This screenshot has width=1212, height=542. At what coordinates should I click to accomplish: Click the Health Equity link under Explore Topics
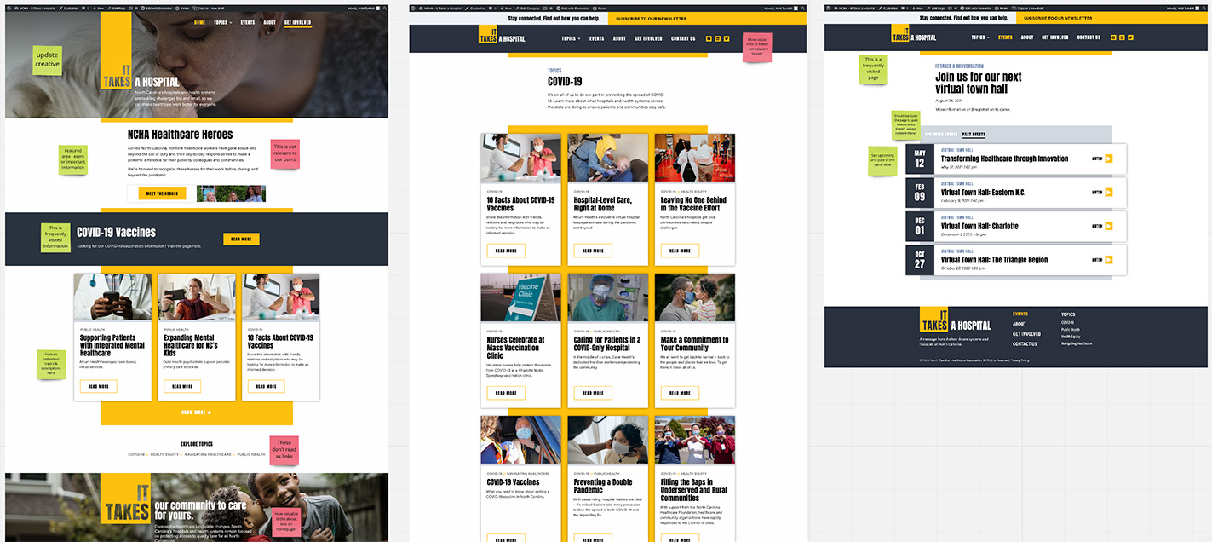coord(165,454)
